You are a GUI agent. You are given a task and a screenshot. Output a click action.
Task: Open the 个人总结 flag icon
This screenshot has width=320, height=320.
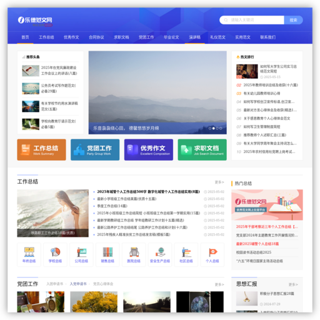pyautogui.click(x=212, y=254)
